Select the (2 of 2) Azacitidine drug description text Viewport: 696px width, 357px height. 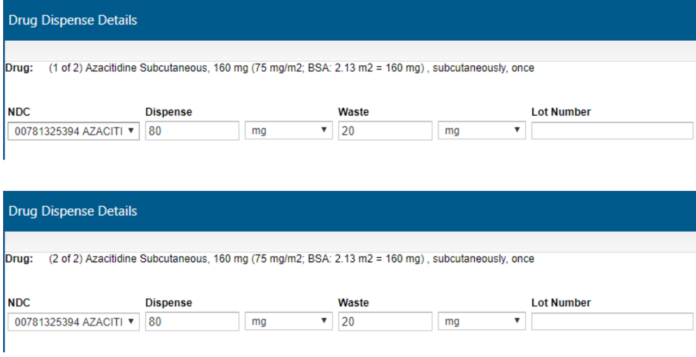(x=291, y=259)
